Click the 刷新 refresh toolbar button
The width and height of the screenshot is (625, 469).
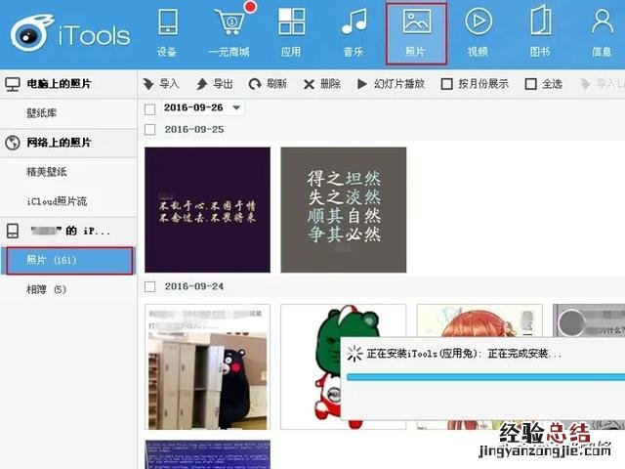tap(268, 84)
